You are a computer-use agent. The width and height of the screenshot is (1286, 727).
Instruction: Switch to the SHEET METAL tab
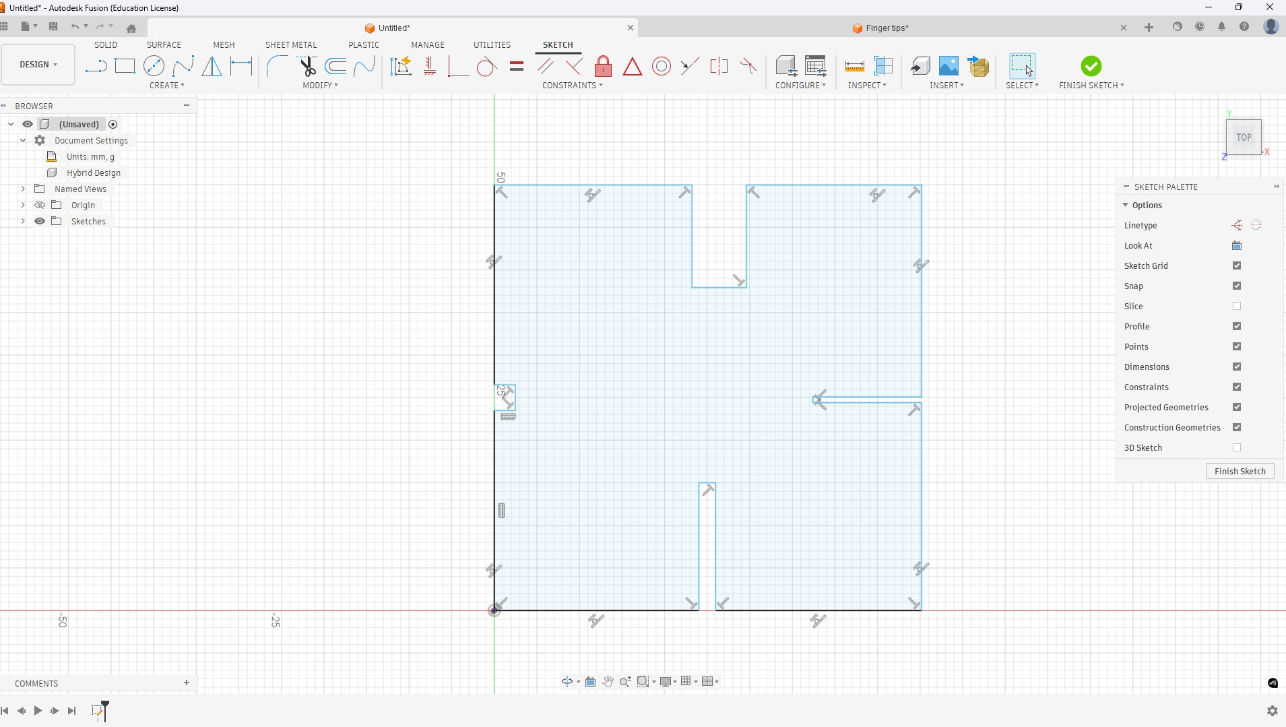[x=291, y=45]
